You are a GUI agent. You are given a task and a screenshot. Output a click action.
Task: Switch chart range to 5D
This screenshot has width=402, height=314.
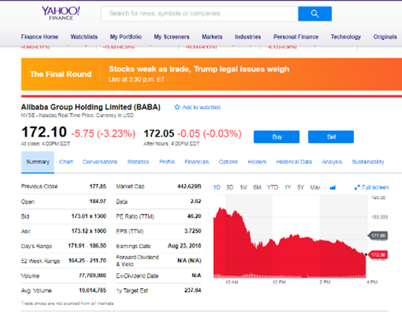[230, 187]
